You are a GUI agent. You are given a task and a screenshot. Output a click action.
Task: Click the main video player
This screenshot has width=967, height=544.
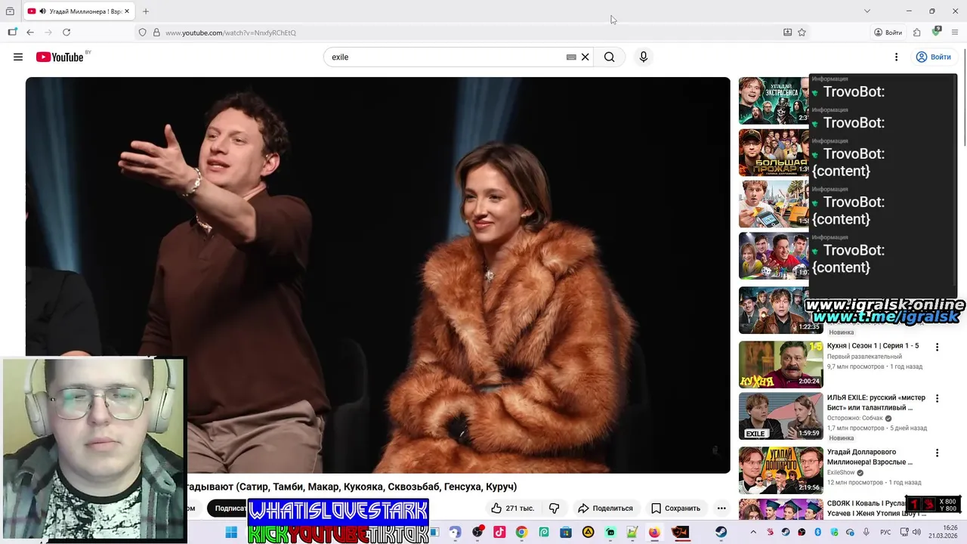(378, 275)
